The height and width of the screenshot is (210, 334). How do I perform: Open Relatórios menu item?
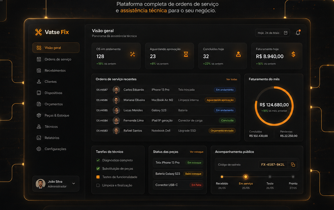(x=56, y=138)
